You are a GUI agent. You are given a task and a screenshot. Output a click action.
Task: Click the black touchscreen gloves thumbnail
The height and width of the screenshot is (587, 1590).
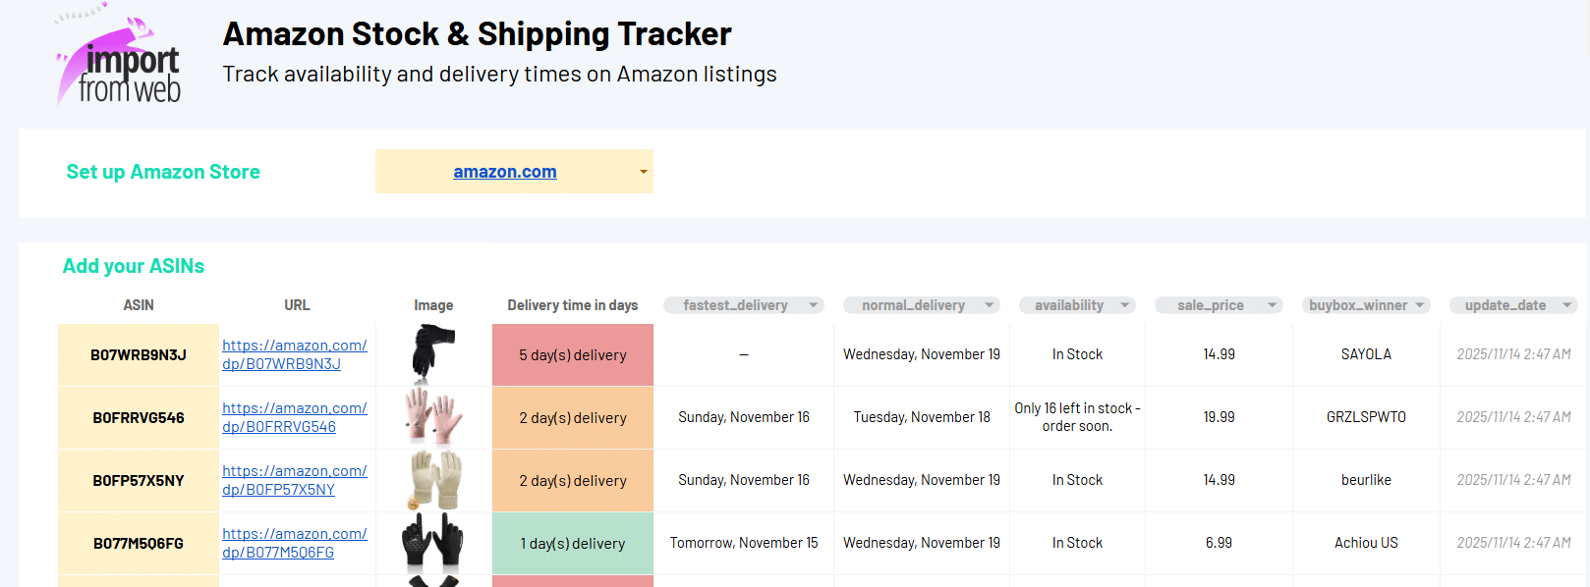click(x=432, y=542)
